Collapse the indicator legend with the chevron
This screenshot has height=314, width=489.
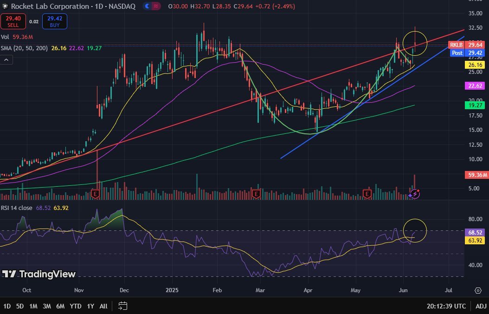[6, 59]
